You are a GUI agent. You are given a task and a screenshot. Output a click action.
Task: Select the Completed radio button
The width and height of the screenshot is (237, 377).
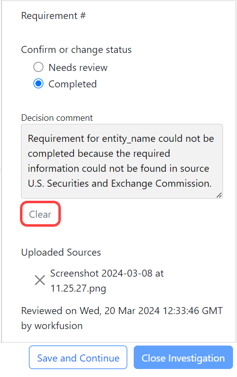[x=38, y=84]
